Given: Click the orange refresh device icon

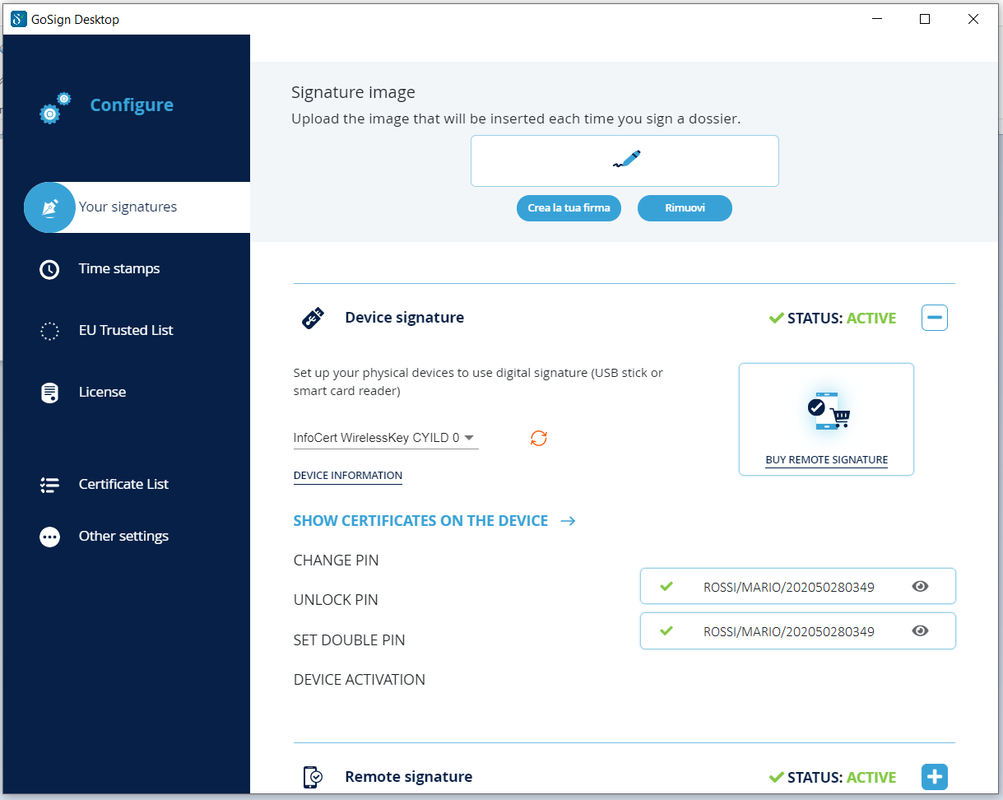Looking at the screenshot, I should click(x=539, y=438).
